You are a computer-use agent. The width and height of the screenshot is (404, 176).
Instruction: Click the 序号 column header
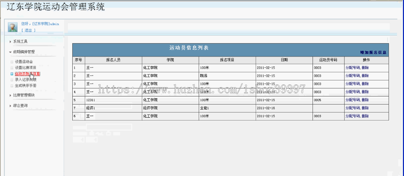click(x=78, y=60)
